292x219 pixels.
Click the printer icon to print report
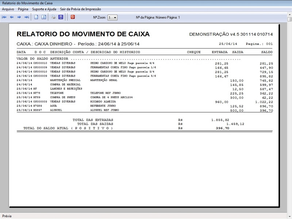click(x=53, y=17)
